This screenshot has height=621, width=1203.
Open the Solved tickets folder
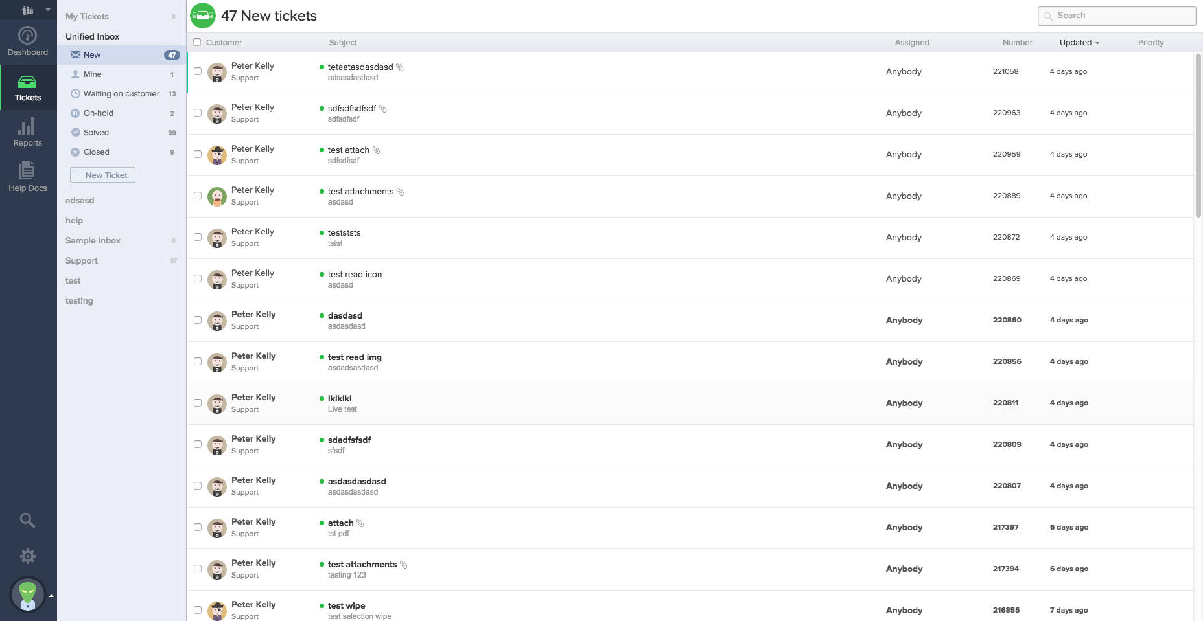(96, 133)
